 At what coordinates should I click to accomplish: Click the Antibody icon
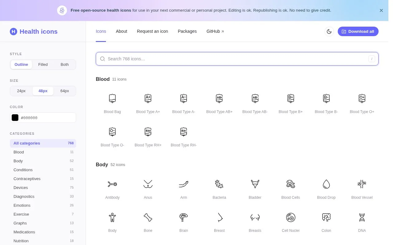[x=112, y=184]
